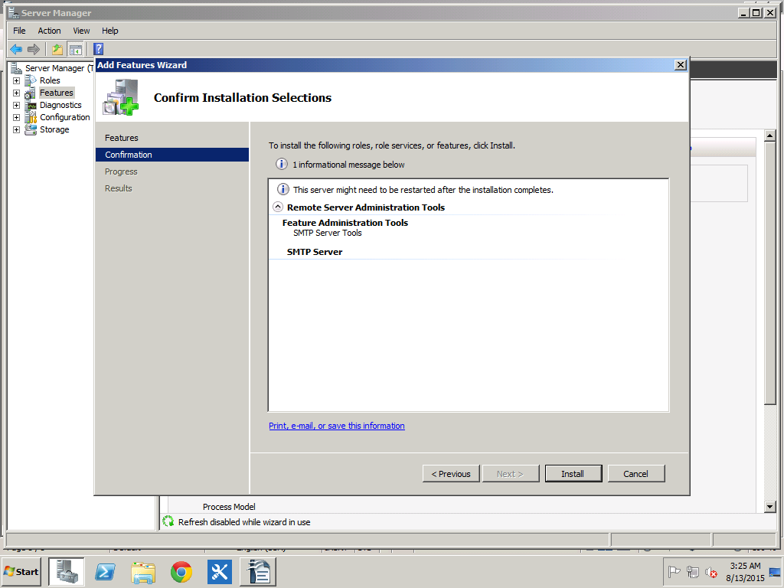The width and height of the screenshot is (784, 588).
Task: Select the Features wizard step
Action: 122,138
